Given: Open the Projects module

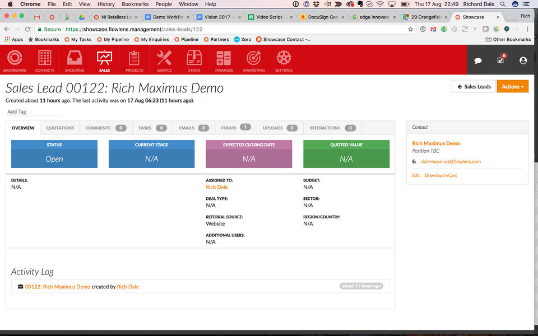Looking at the screenshot, I should coord(134,60).
